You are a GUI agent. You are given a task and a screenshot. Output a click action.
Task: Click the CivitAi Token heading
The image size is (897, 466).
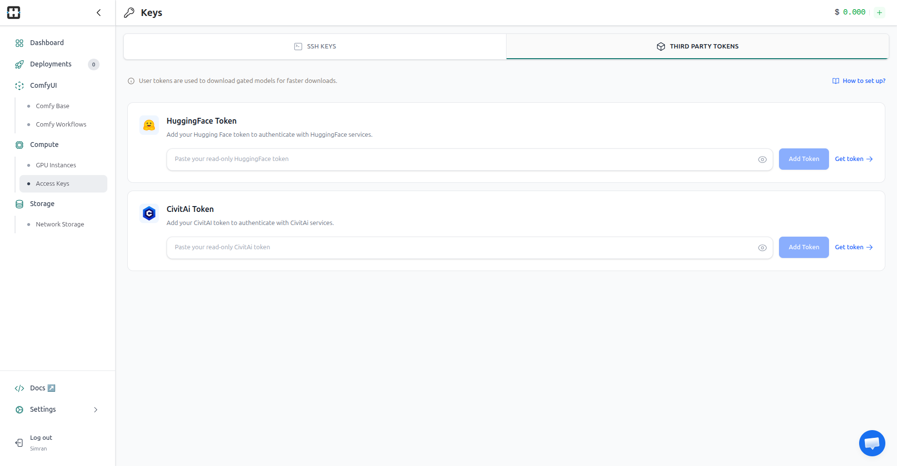tap(190, 209)
